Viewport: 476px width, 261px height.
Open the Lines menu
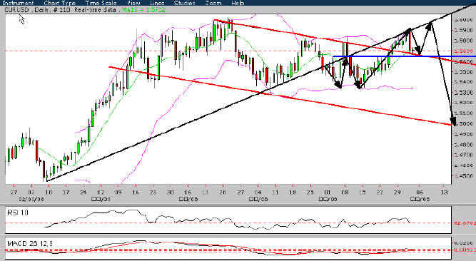157,3
